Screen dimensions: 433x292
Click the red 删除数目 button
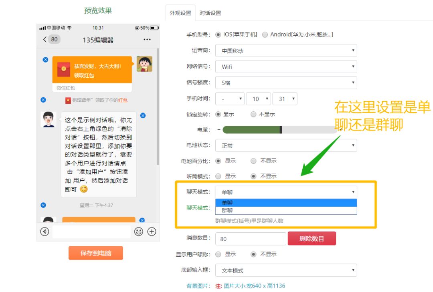point(312,238)
